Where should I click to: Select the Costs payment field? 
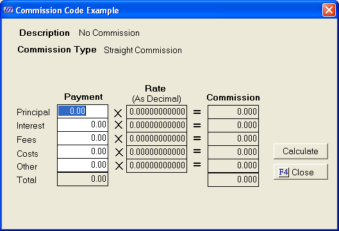(83, 152)
